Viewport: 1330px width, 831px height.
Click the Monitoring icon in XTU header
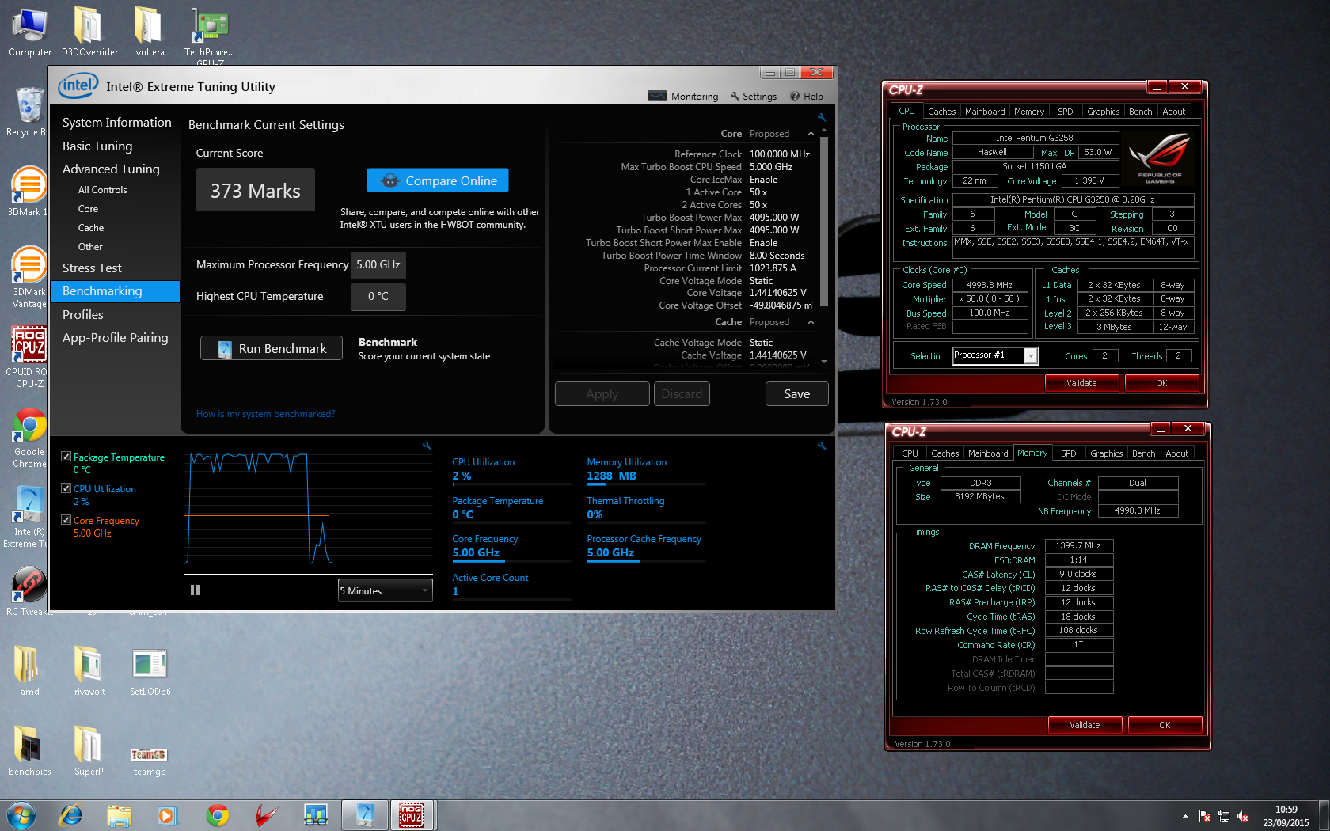click(x=657, y=96)
